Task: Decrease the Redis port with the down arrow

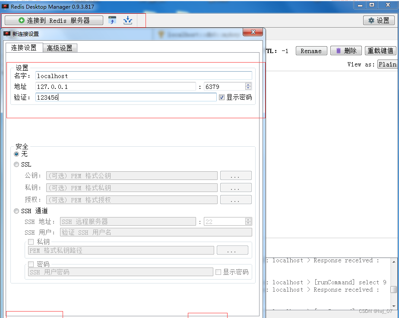Action: click(x=248, y=88)
